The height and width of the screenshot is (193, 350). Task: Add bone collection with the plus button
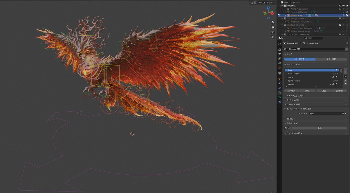346,69
